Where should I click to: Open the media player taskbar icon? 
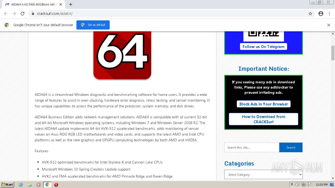[38, 185]
